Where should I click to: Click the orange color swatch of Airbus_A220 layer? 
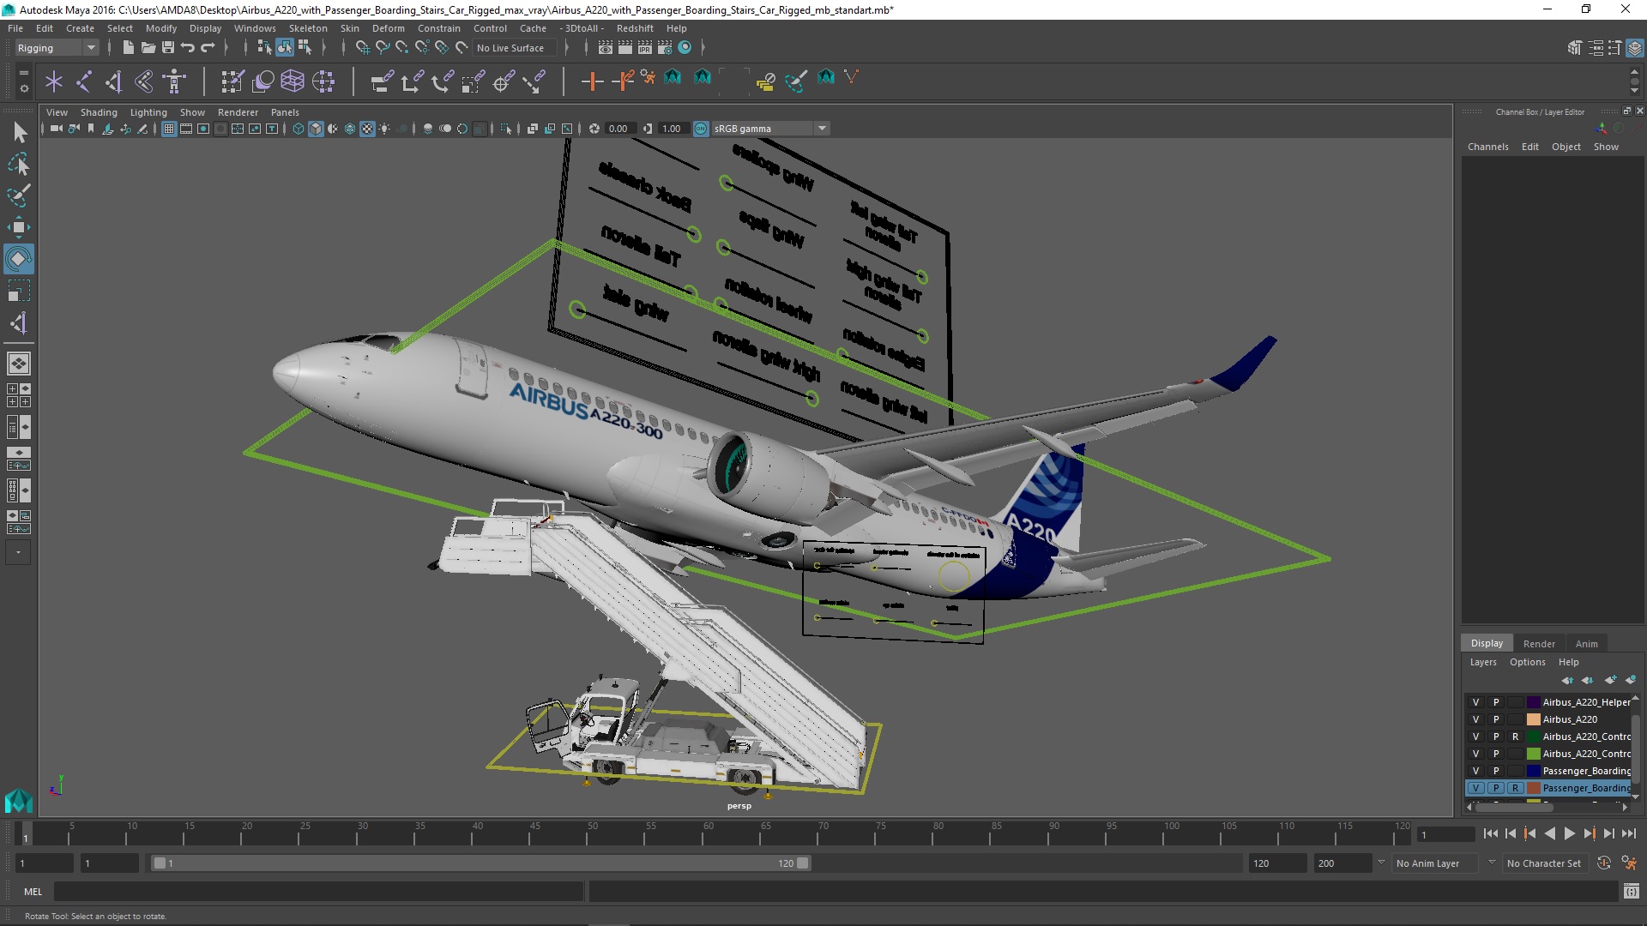[1533, 719]
